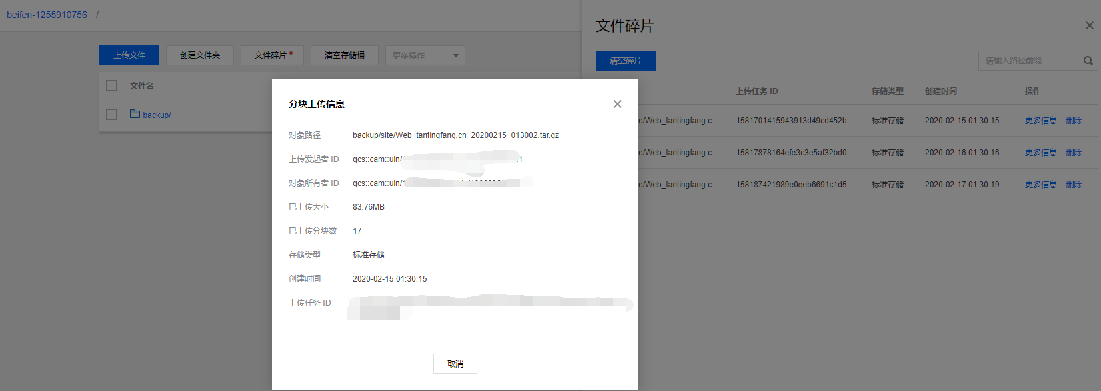
Task: Click the 存储类型 column header
Action: (888, 91)
